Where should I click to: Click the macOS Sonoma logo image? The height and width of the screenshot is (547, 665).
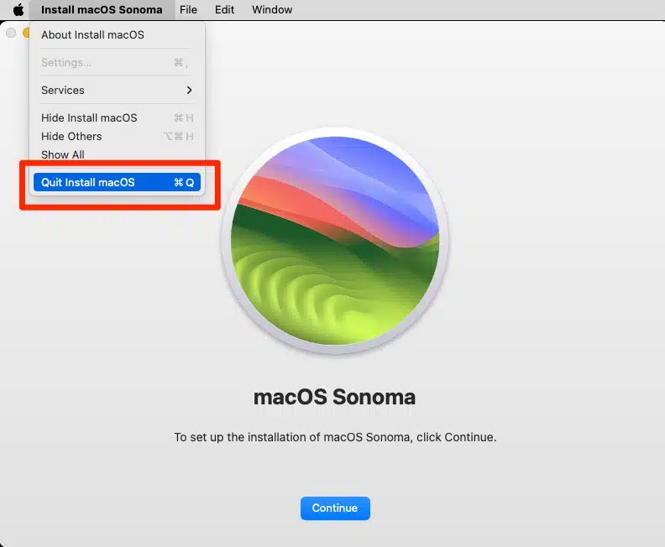(335, 241)
